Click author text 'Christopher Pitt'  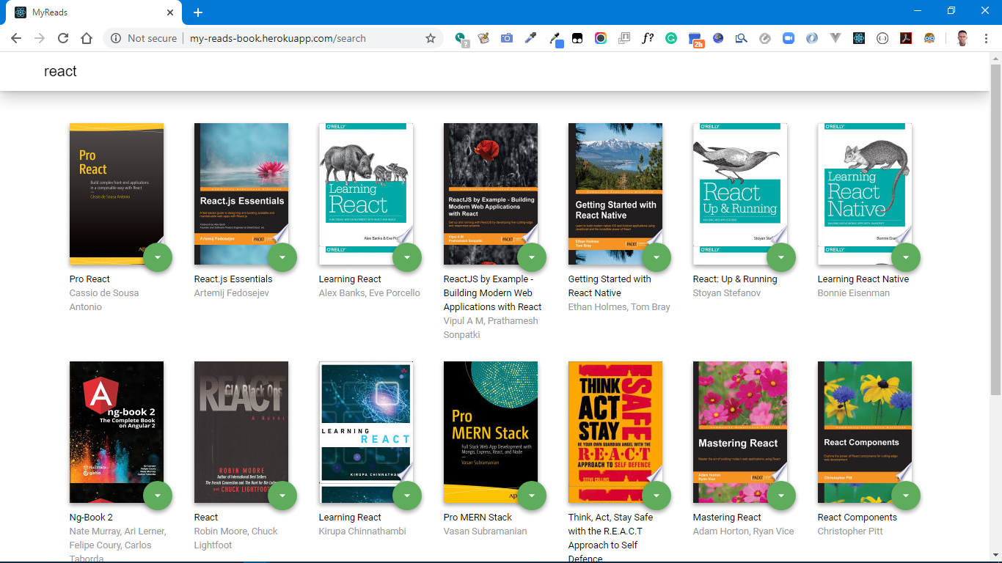click(850, 531)
